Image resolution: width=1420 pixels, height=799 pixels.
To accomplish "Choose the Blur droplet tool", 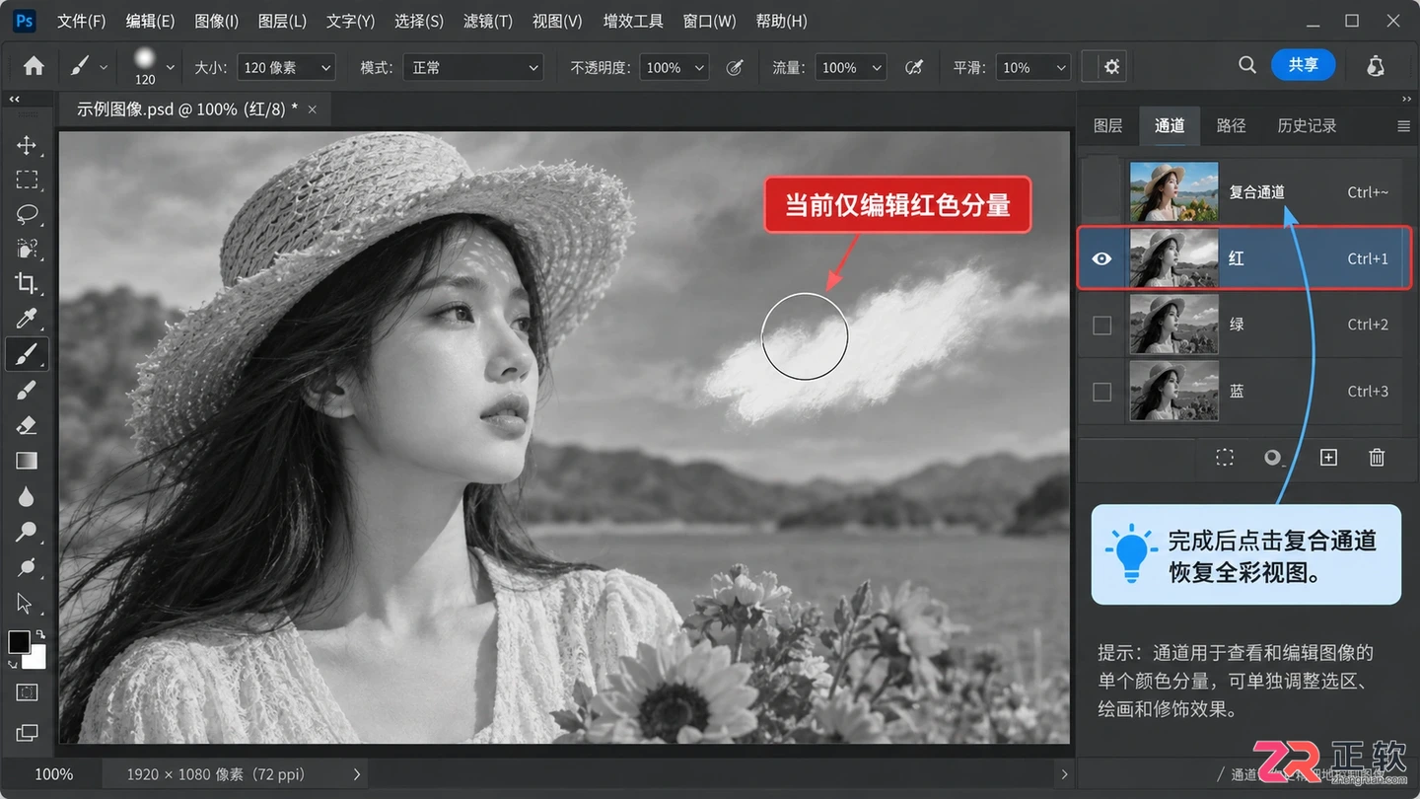I will click(27, 496).
